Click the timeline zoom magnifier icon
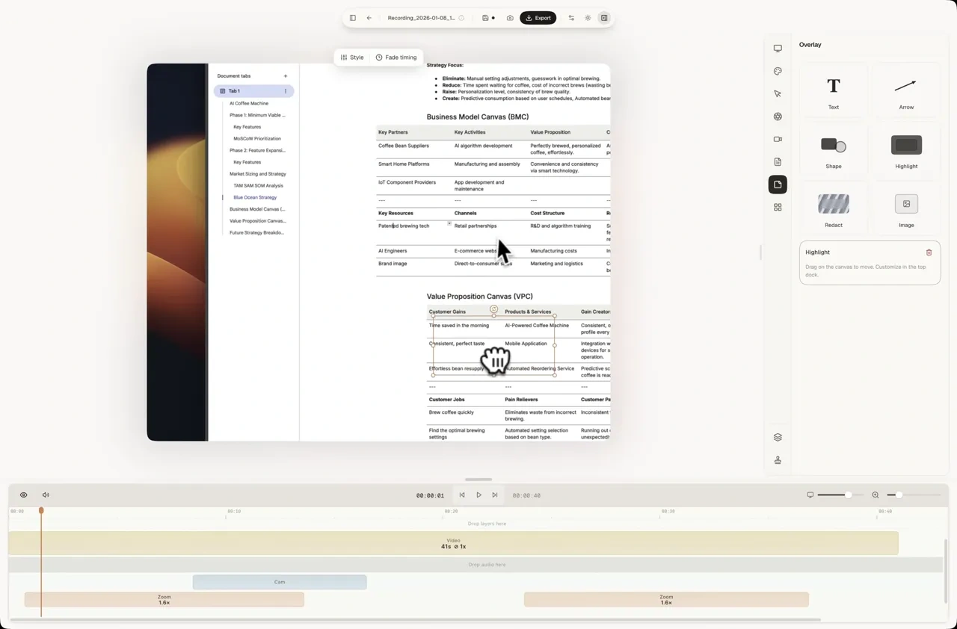 pyautogui.click(x=876, y=495)
